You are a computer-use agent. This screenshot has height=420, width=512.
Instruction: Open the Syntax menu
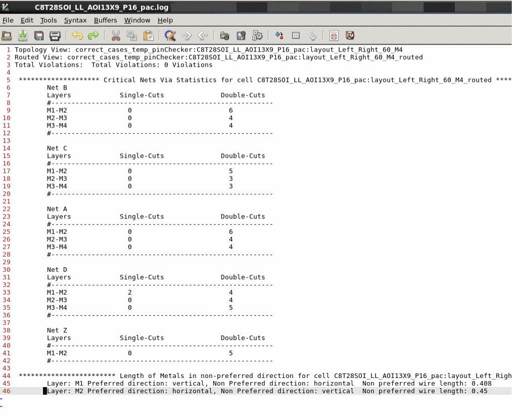click(75, 20)
